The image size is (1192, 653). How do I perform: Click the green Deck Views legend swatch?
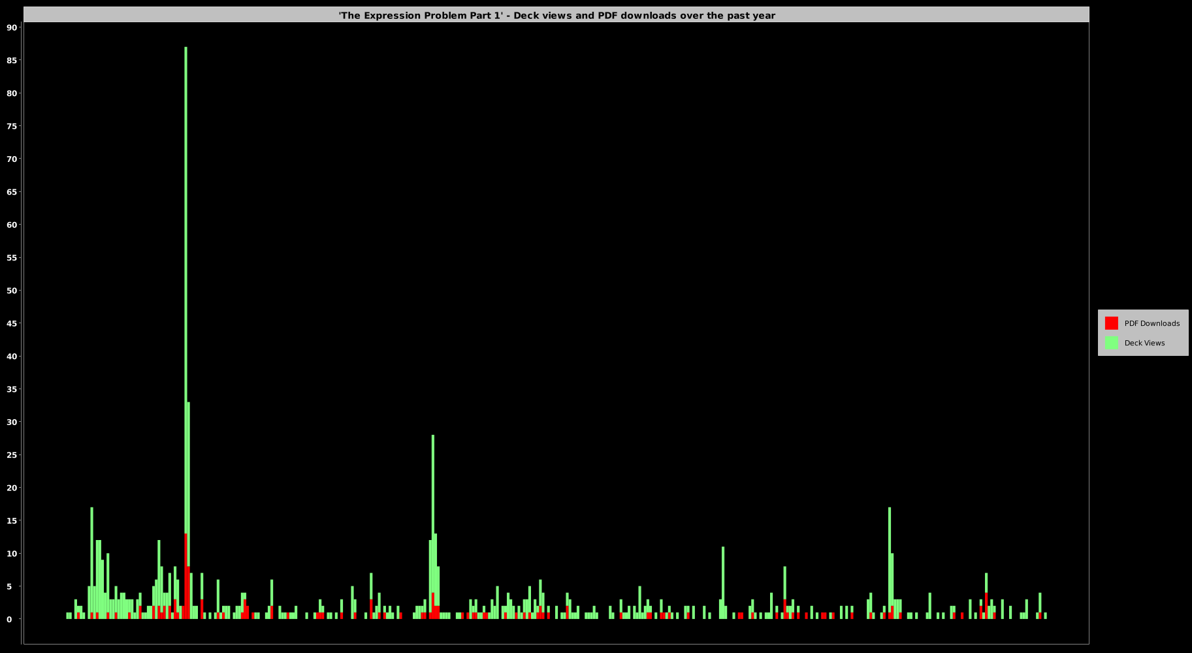coord(1111,343)
